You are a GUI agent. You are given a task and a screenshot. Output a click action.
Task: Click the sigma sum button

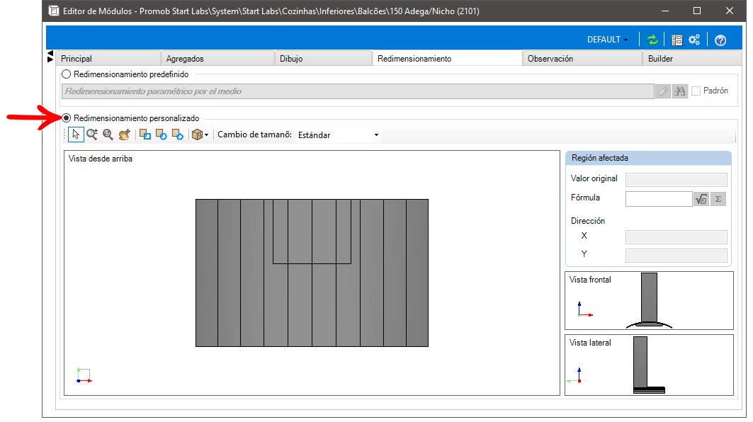718,199
